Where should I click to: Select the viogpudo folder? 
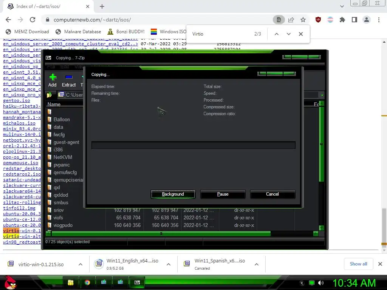(63, 225)
